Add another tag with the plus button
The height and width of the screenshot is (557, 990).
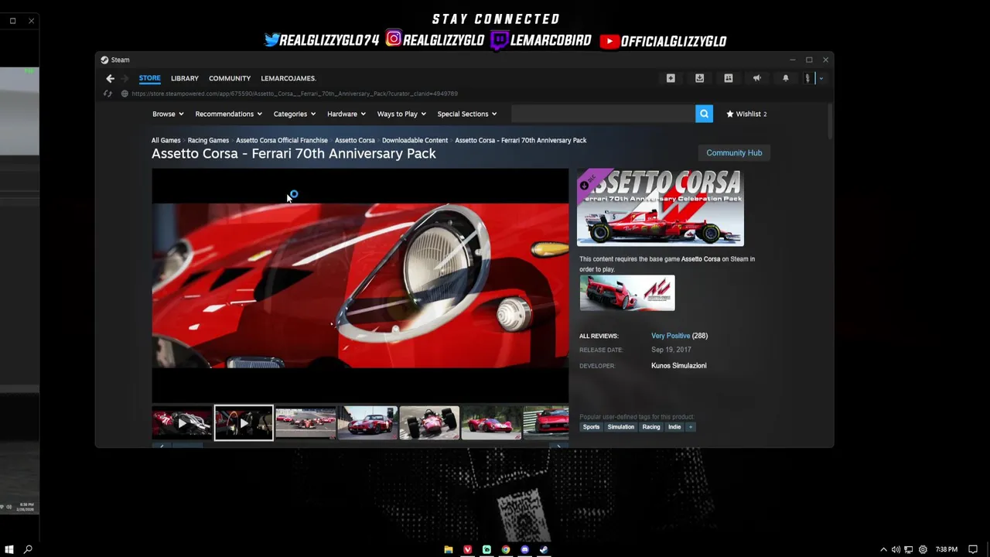click(691, 427)
